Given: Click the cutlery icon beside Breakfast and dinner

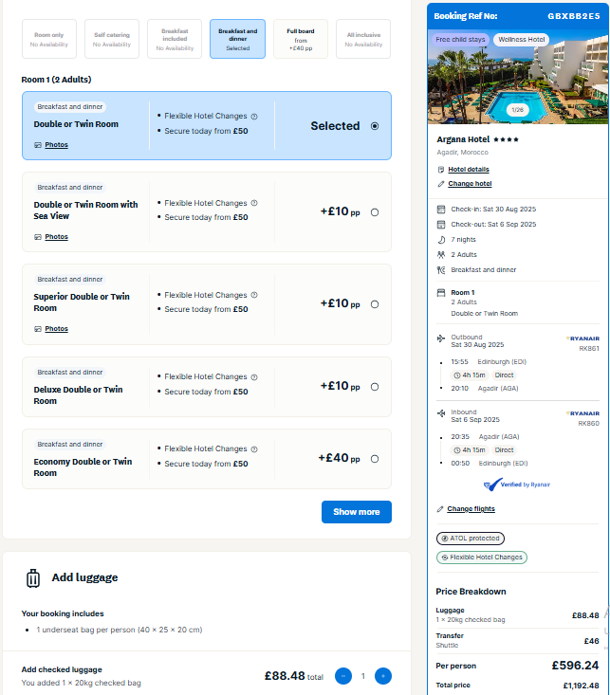Looking at the screenshot, I should [441, 270].
